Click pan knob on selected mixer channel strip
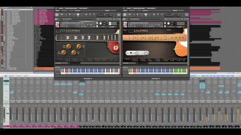Screen dimensions: 241x135 7,109
